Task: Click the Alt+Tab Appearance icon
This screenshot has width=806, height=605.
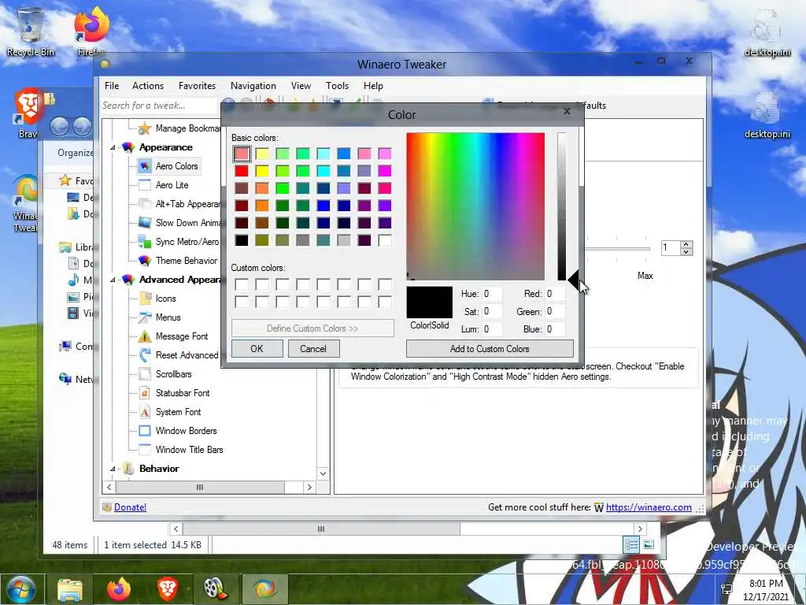Action: pyautogui.click(x=145, y=204)
